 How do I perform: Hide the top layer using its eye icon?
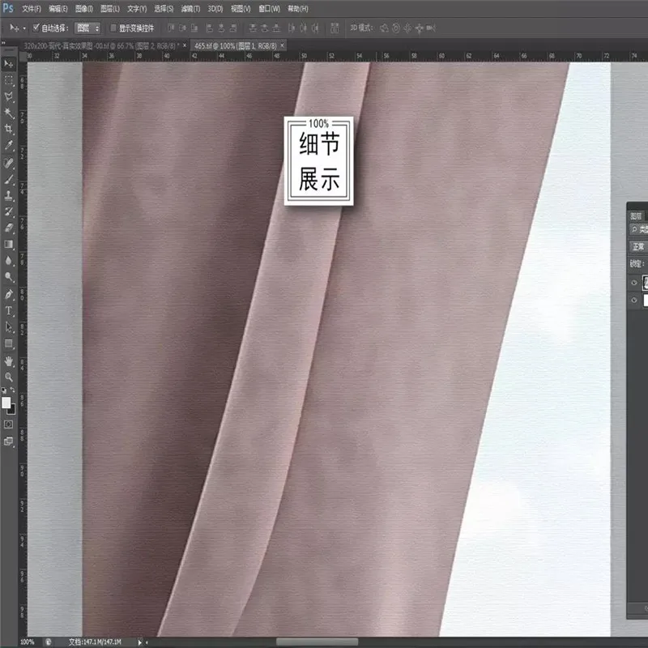coord(634,281)
